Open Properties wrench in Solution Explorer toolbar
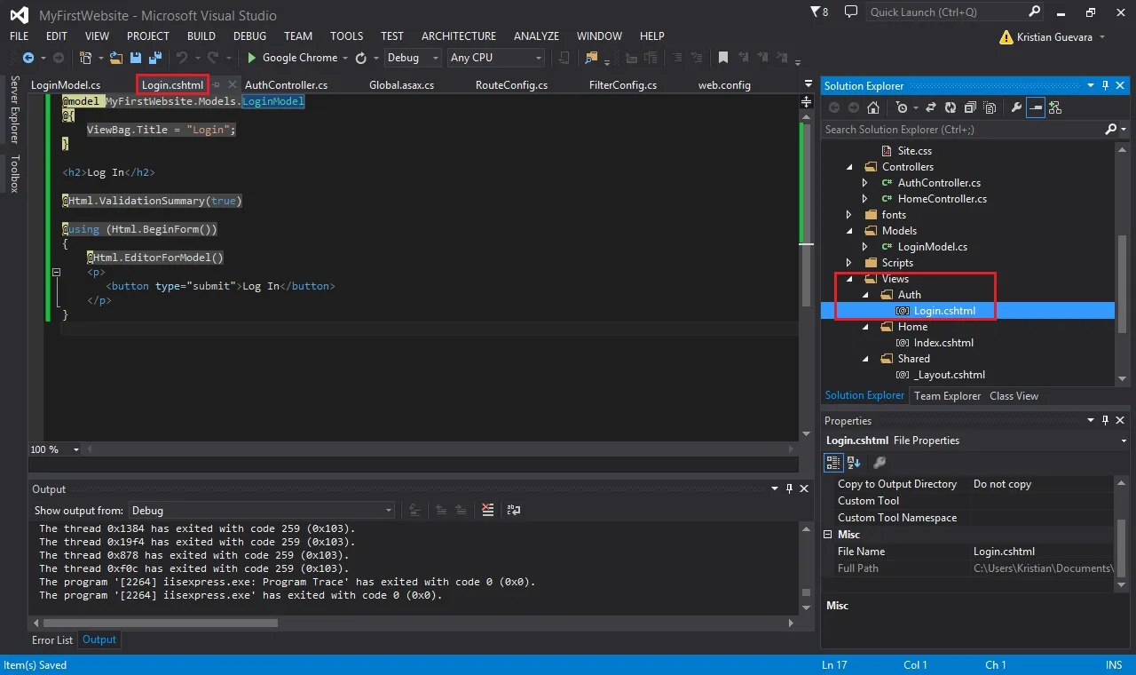The width and height of the screenshot is (1136, 675). tap(1016, 107)
